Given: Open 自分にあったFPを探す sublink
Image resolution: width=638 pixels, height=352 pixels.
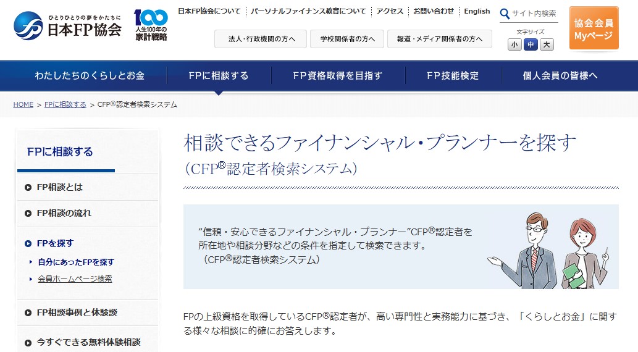Looking at the screenshot, I should [76, 262].
